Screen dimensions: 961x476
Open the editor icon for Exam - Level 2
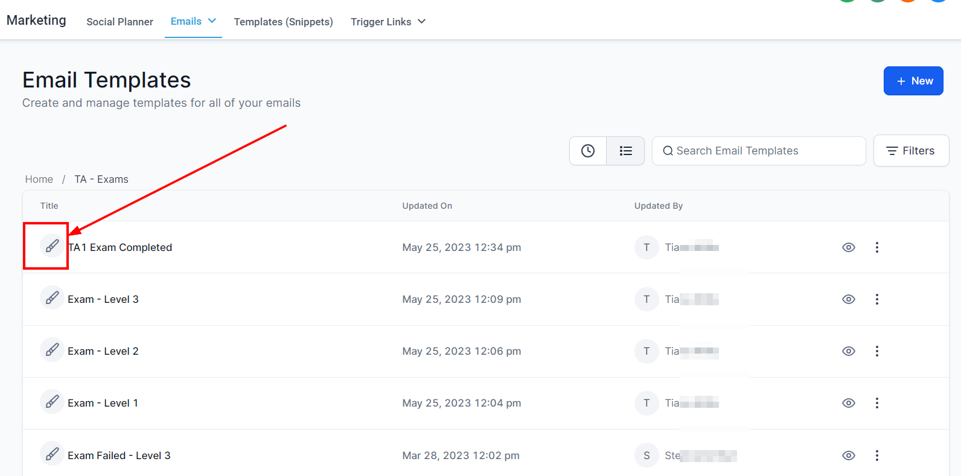(x=52, y=350)
